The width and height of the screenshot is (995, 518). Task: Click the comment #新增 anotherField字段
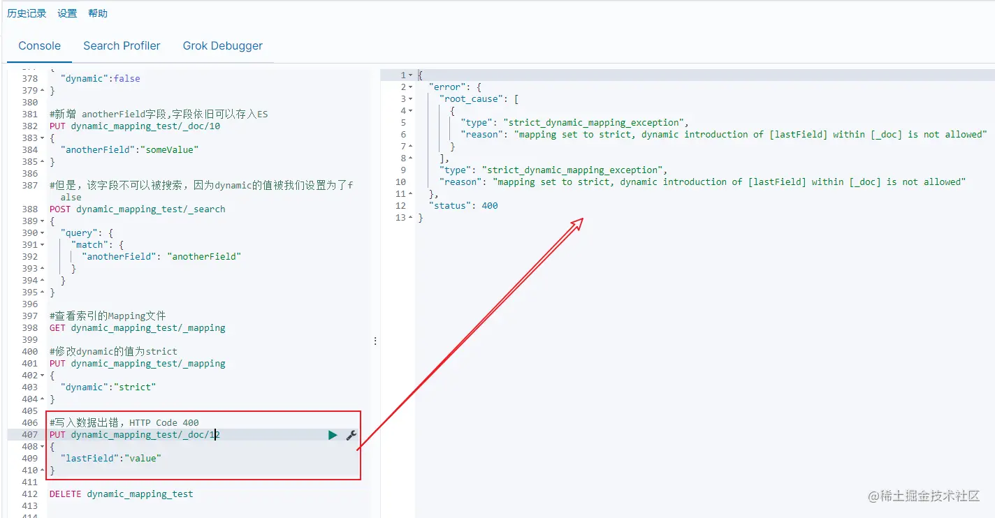159,114
